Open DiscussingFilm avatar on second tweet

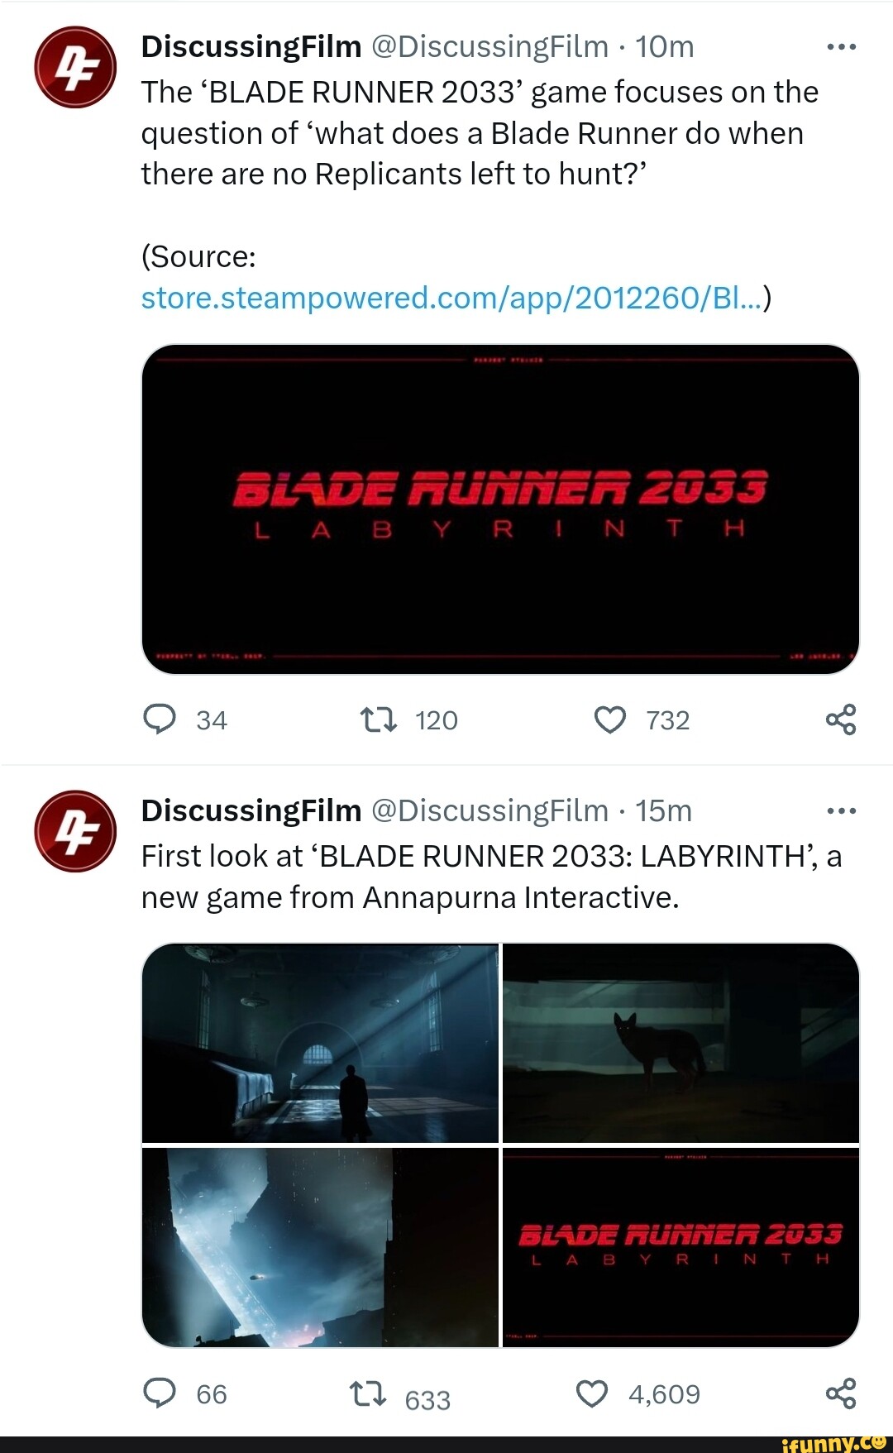(75, 831)
